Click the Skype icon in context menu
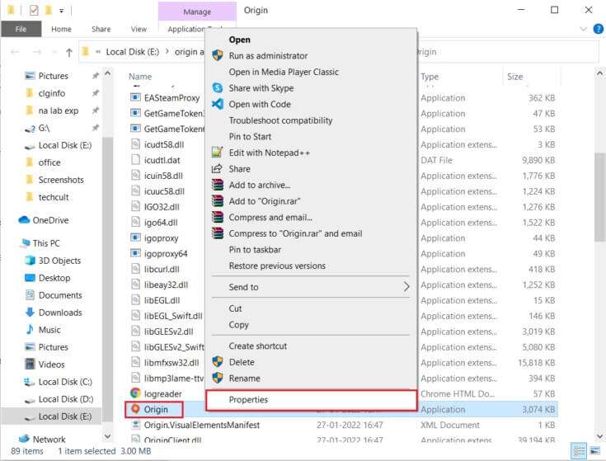Screen dimensions: 606x461 pos(218,87)
